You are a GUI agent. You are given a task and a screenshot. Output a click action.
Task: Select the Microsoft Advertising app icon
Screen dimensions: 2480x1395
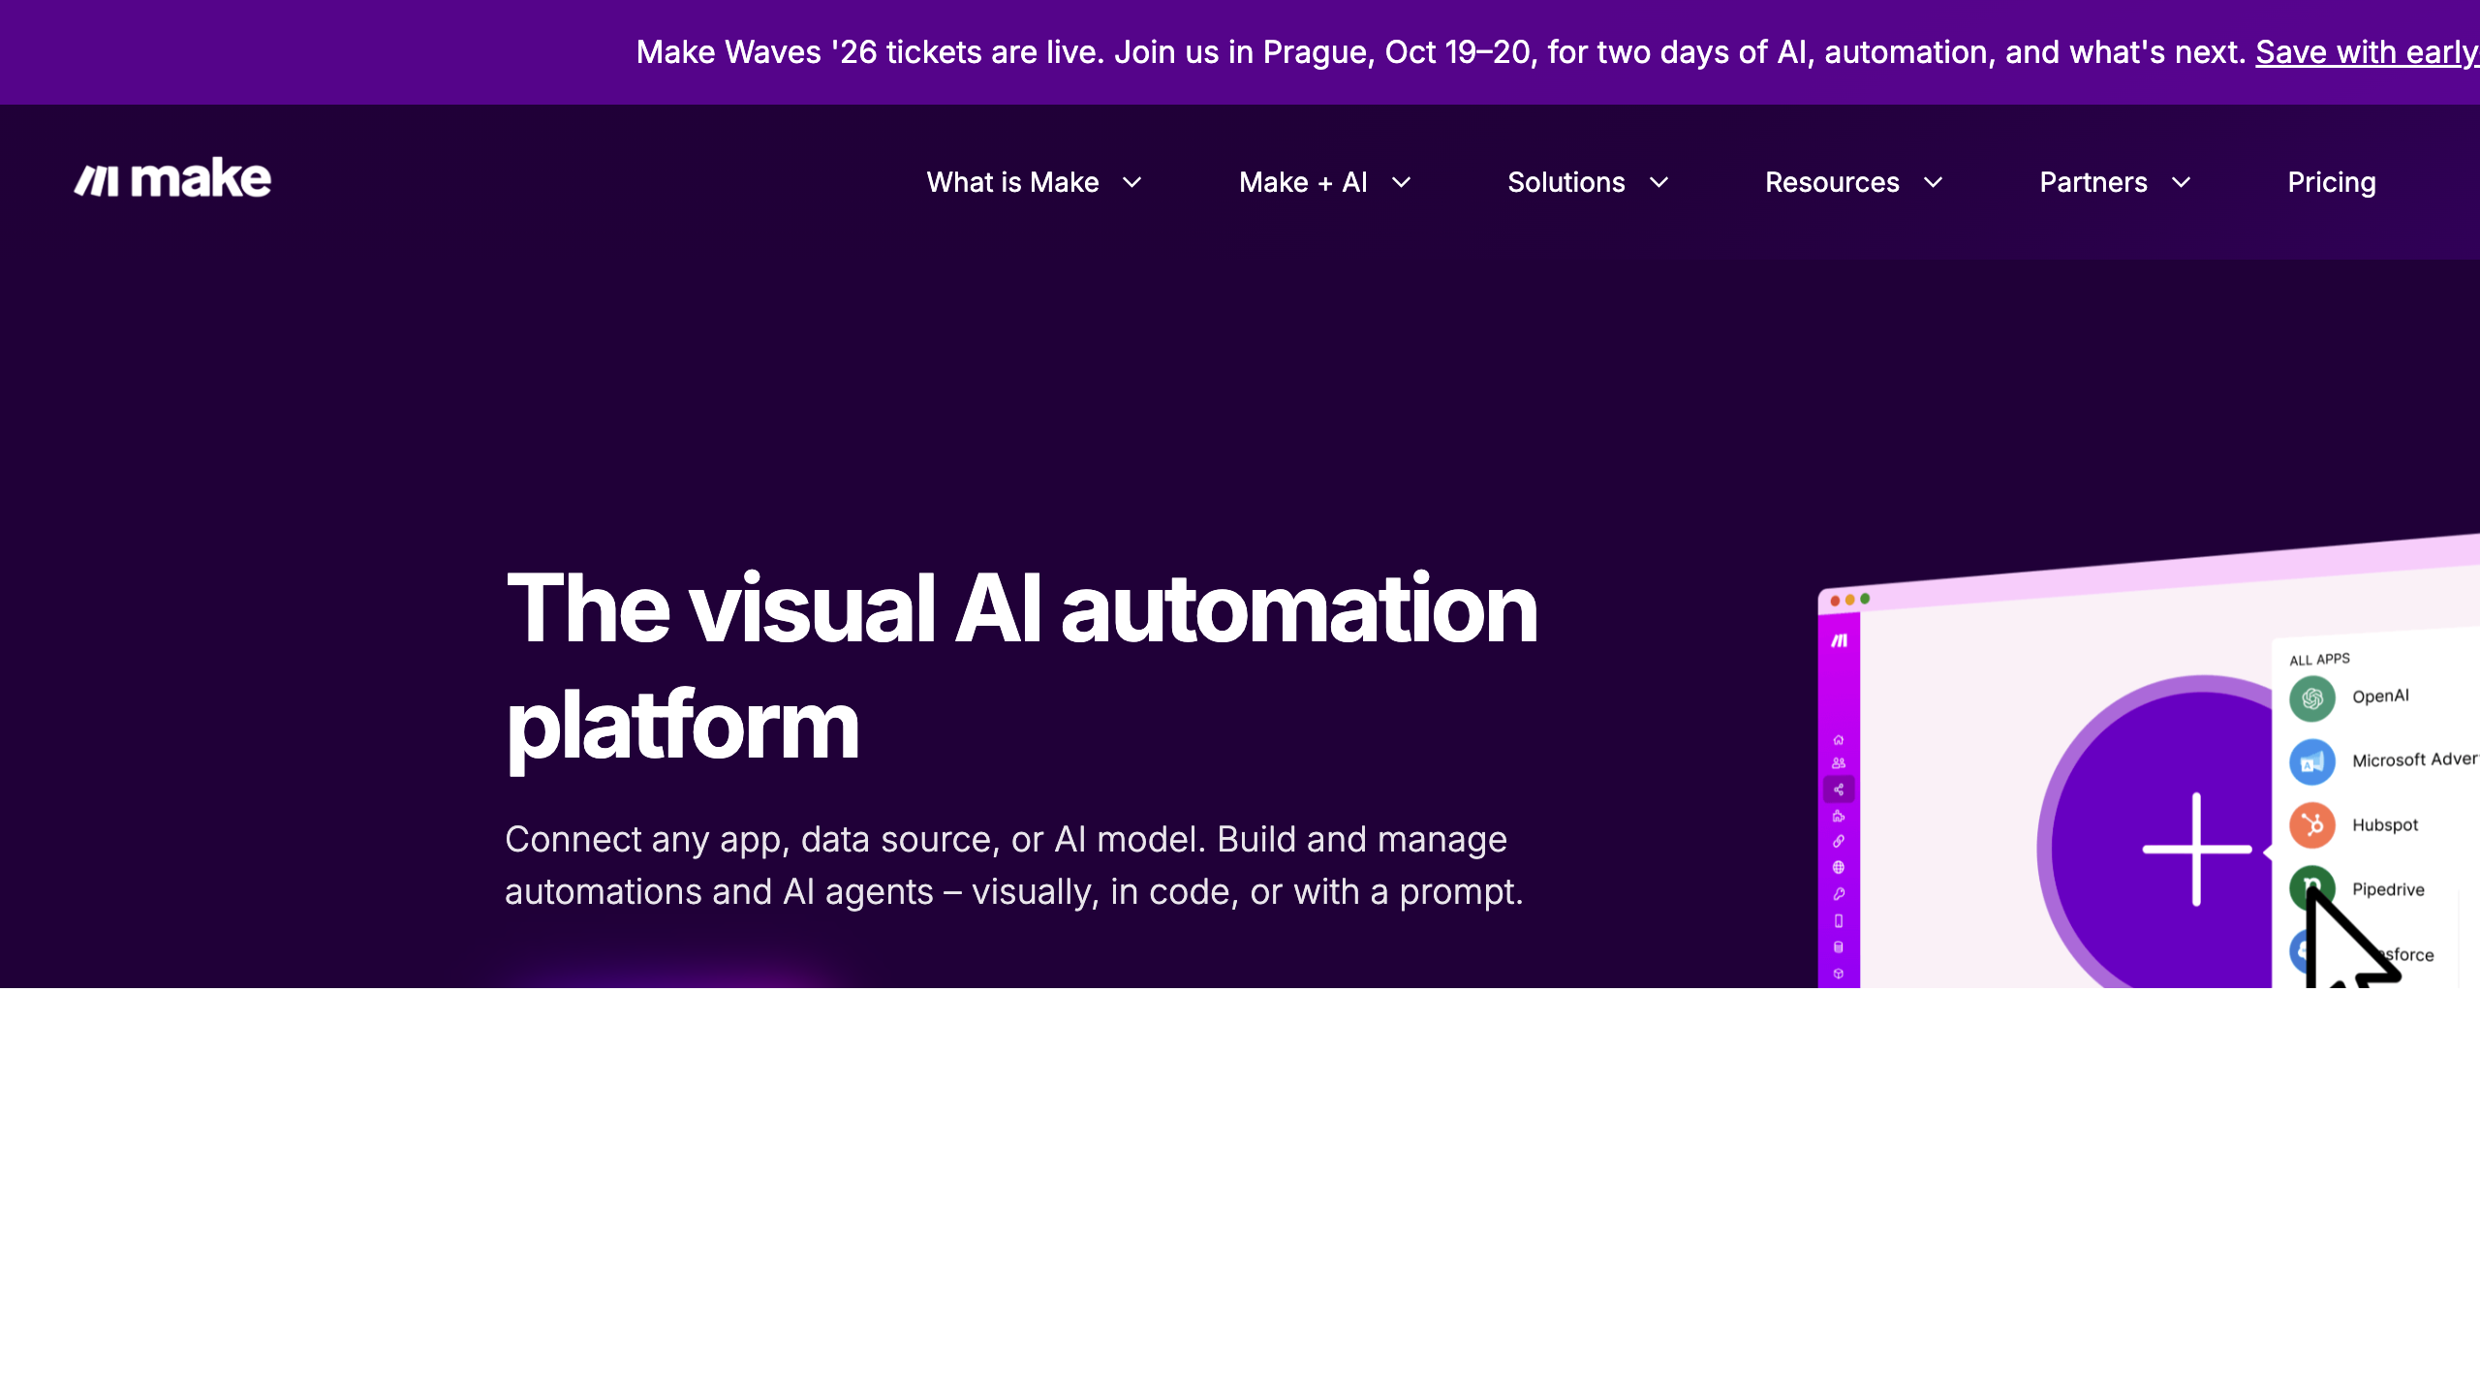point(2312,762)
